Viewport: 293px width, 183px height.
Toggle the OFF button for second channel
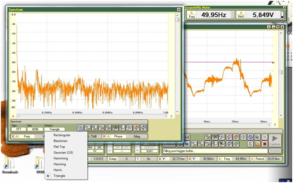coord(127,147)
